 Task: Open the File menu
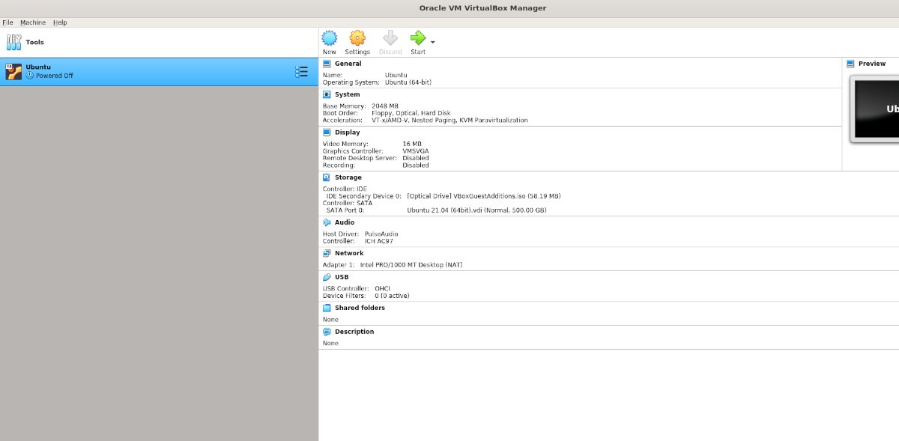(7, 22)
